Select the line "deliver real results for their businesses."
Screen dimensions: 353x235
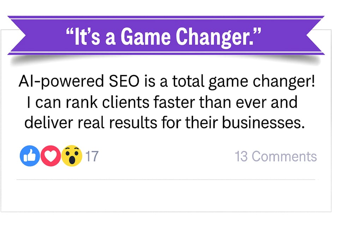point(164,123)
